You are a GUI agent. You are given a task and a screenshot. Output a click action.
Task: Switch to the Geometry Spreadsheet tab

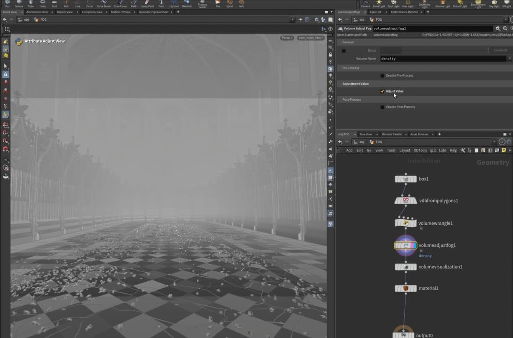click(x=153, y=12)
